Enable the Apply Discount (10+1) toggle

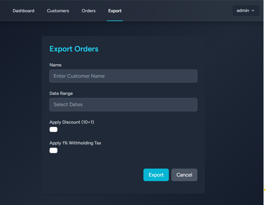point(53,129)
